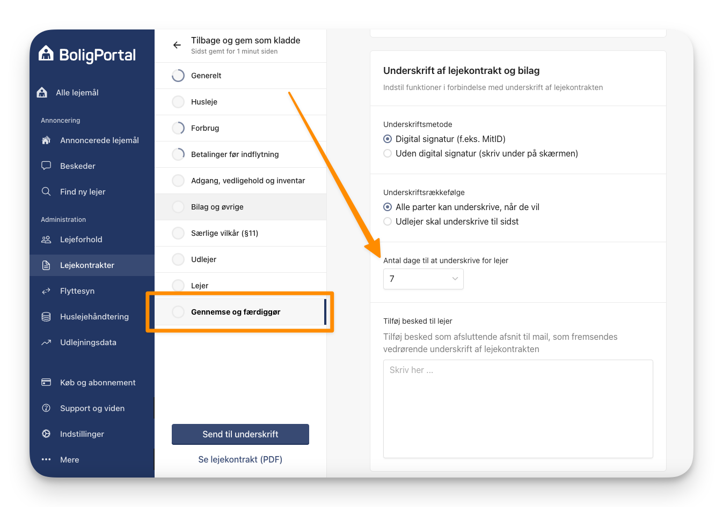The height and width of the screenshot is (507, 723).
Task: Click the Lejeforhold people icon
Action: 46,239
